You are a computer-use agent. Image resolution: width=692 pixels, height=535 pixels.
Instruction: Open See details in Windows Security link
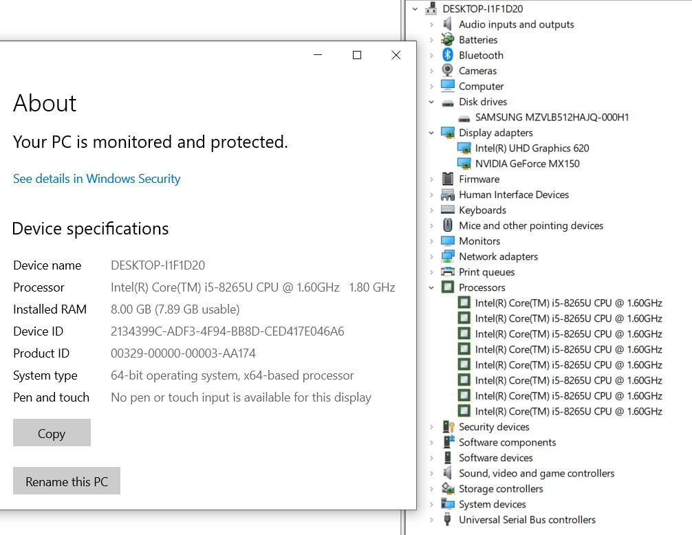97,179
